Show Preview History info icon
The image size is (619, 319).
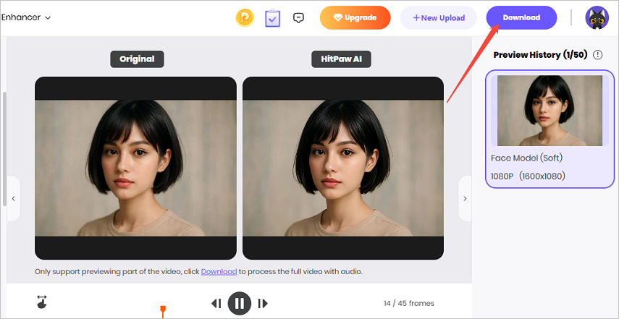tap(598, 55)
